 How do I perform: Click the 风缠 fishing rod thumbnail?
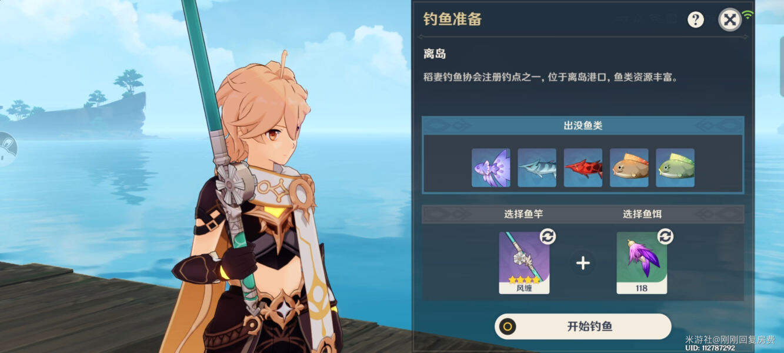524,262
